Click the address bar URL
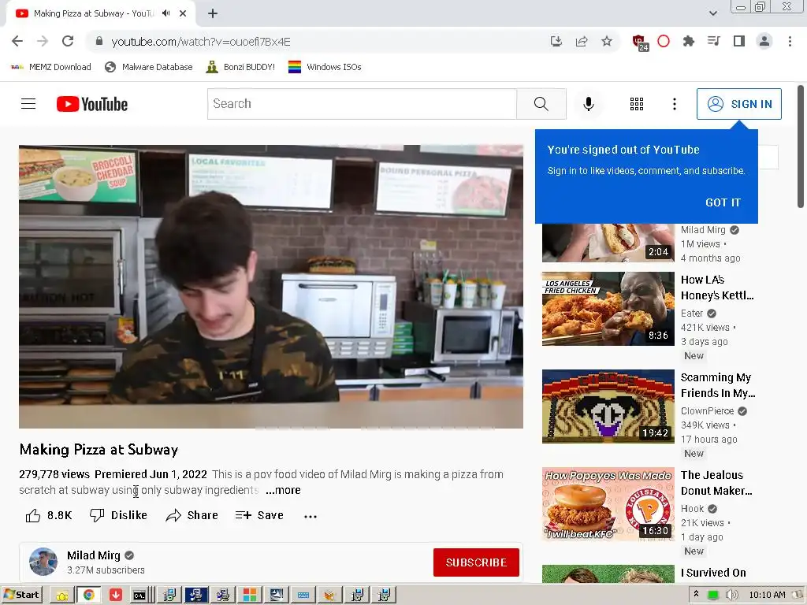807x605 pixels. (201, 42)
